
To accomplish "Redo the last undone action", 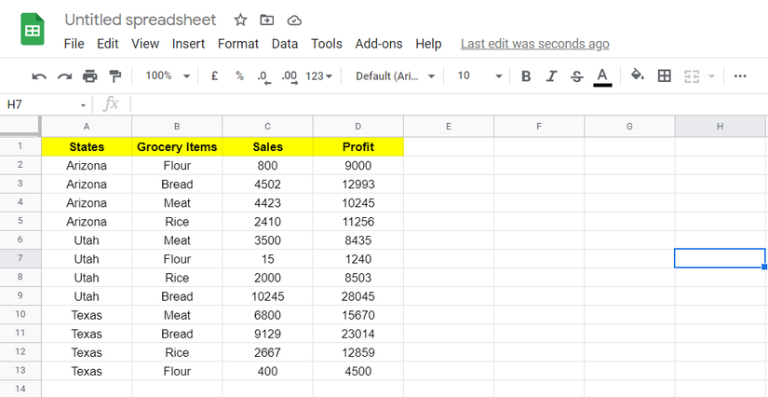I will (64, 76).
